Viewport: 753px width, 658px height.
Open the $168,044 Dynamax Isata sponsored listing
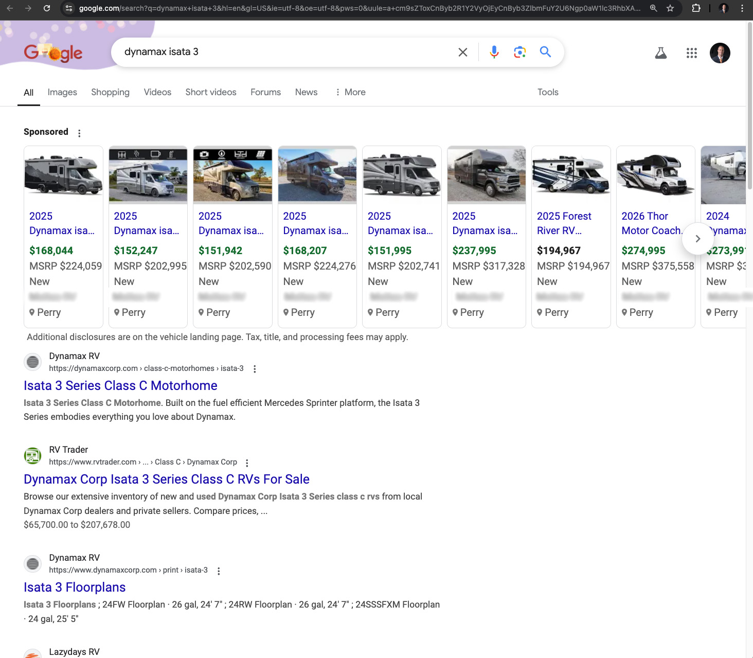pyautogui.click(x=63, y=237)
